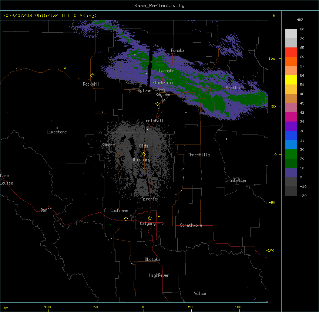Click the Blackfalds city label
Viewport: 319px width, 312px height.
pyautogui.click(x=163, y=83)
